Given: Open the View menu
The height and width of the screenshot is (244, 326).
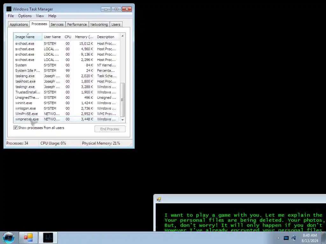Looking at the screenshot, I should tap(40, 16).
